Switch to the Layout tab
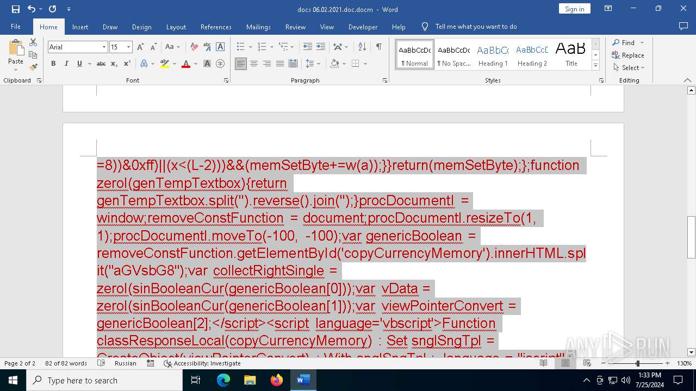Image resolution: width=696 pixels, height=391 pixels. pyautogui.click(x=176, y=27)
